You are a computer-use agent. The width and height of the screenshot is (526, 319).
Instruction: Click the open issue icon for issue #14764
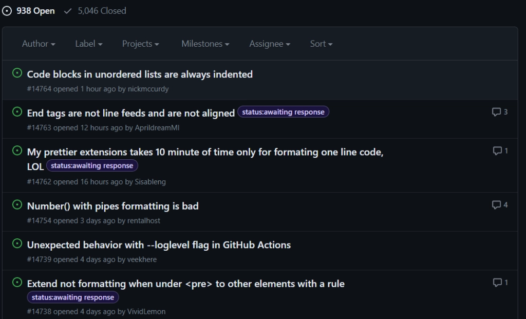[x=17, y=73]
